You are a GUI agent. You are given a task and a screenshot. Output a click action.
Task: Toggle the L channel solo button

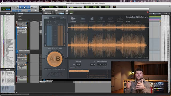(53, 48)
